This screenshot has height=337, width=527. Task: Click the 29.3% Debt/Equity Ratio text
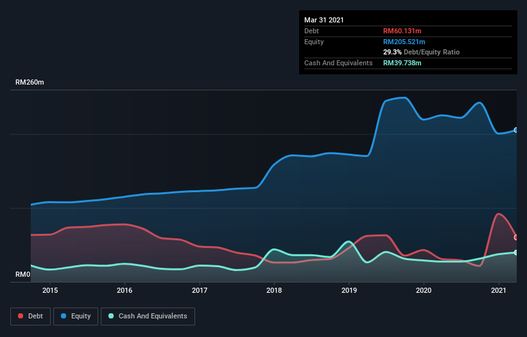422,52
